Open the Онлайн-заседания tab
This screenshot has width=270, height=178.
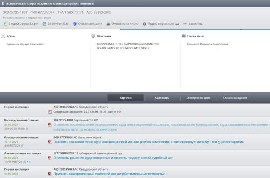click(235, 98)
